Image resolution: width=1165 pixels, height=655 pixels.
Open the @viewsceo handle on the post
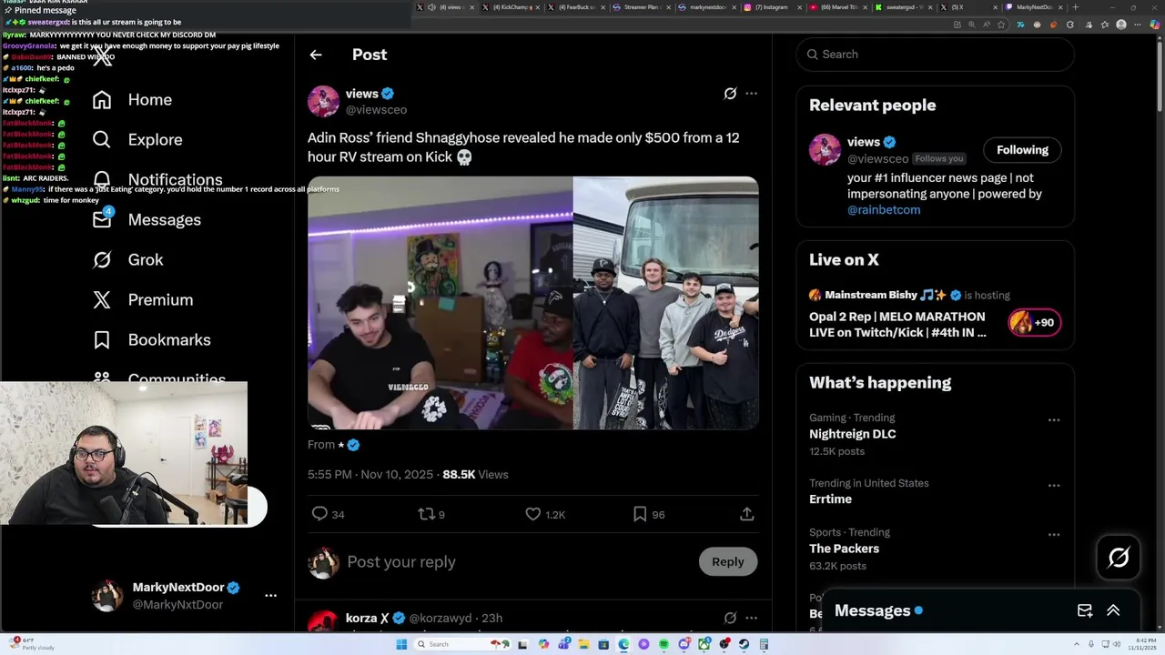pos(376,110)
